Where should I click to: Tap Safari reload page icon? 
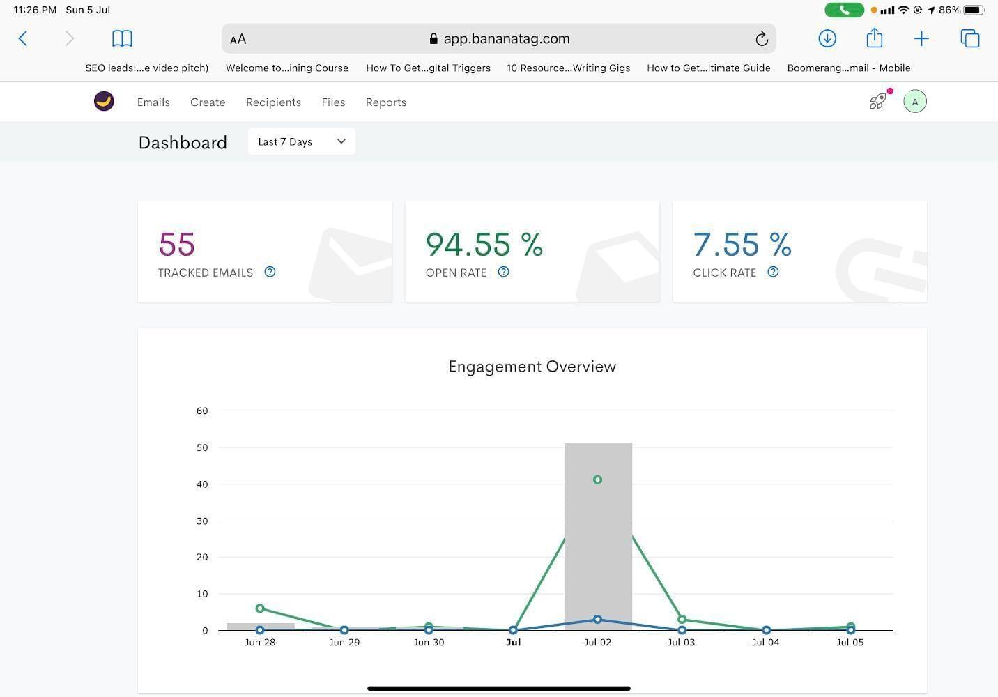tap(761, 39)
